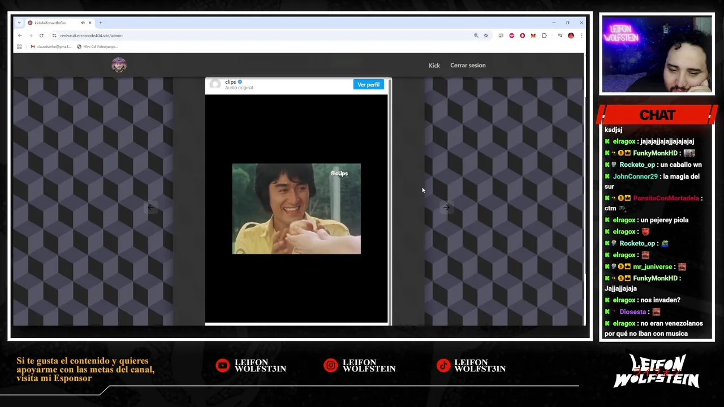724x407 pixels.
Task: Go back to the previous page
Action: click(x=20, y=36)
